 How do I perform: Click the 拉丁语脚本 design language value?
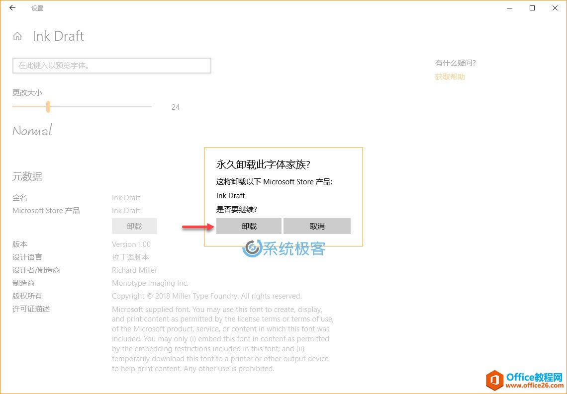pos(130,257)
